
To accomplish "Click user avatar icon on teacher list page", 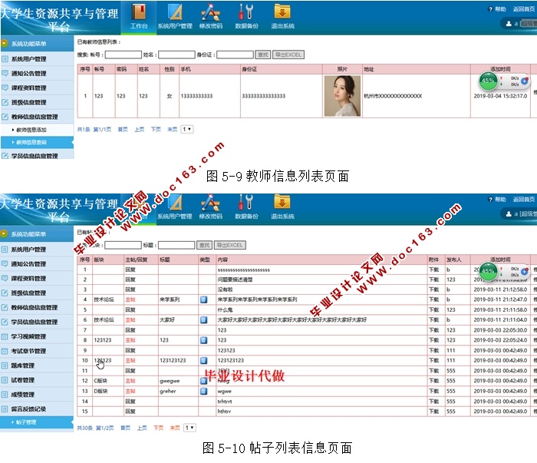I will (509, 24).
